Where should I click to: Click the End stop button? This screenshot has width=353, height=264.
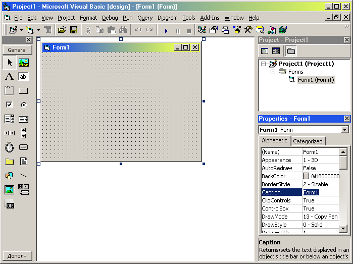[189, 31]
